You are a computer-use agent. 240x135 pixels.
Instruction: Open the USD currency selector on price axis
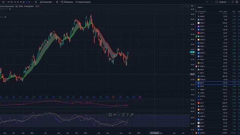point(192,6)
